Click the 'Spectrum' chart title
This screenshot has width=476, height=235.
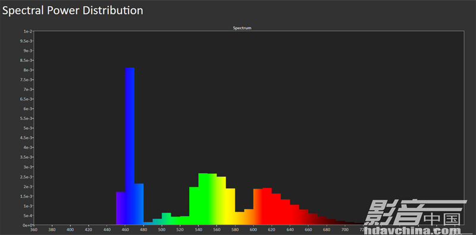click(242, 28)
